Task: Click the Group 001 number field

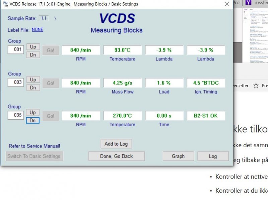Action: (16, 50)
